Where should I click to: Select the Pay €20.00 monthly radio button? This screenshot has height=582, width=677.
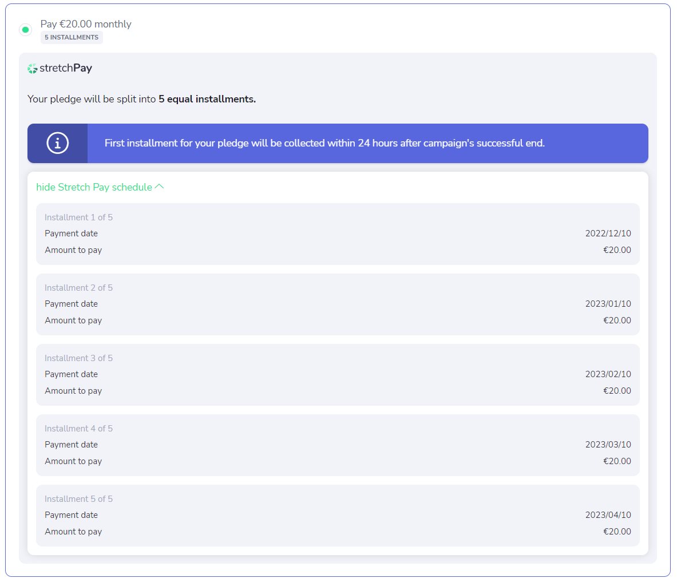pyautogui.click(x=26, y=30)
